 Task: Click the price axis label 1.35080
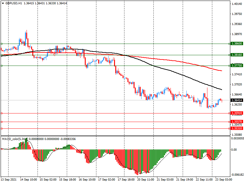click(237, 135)
